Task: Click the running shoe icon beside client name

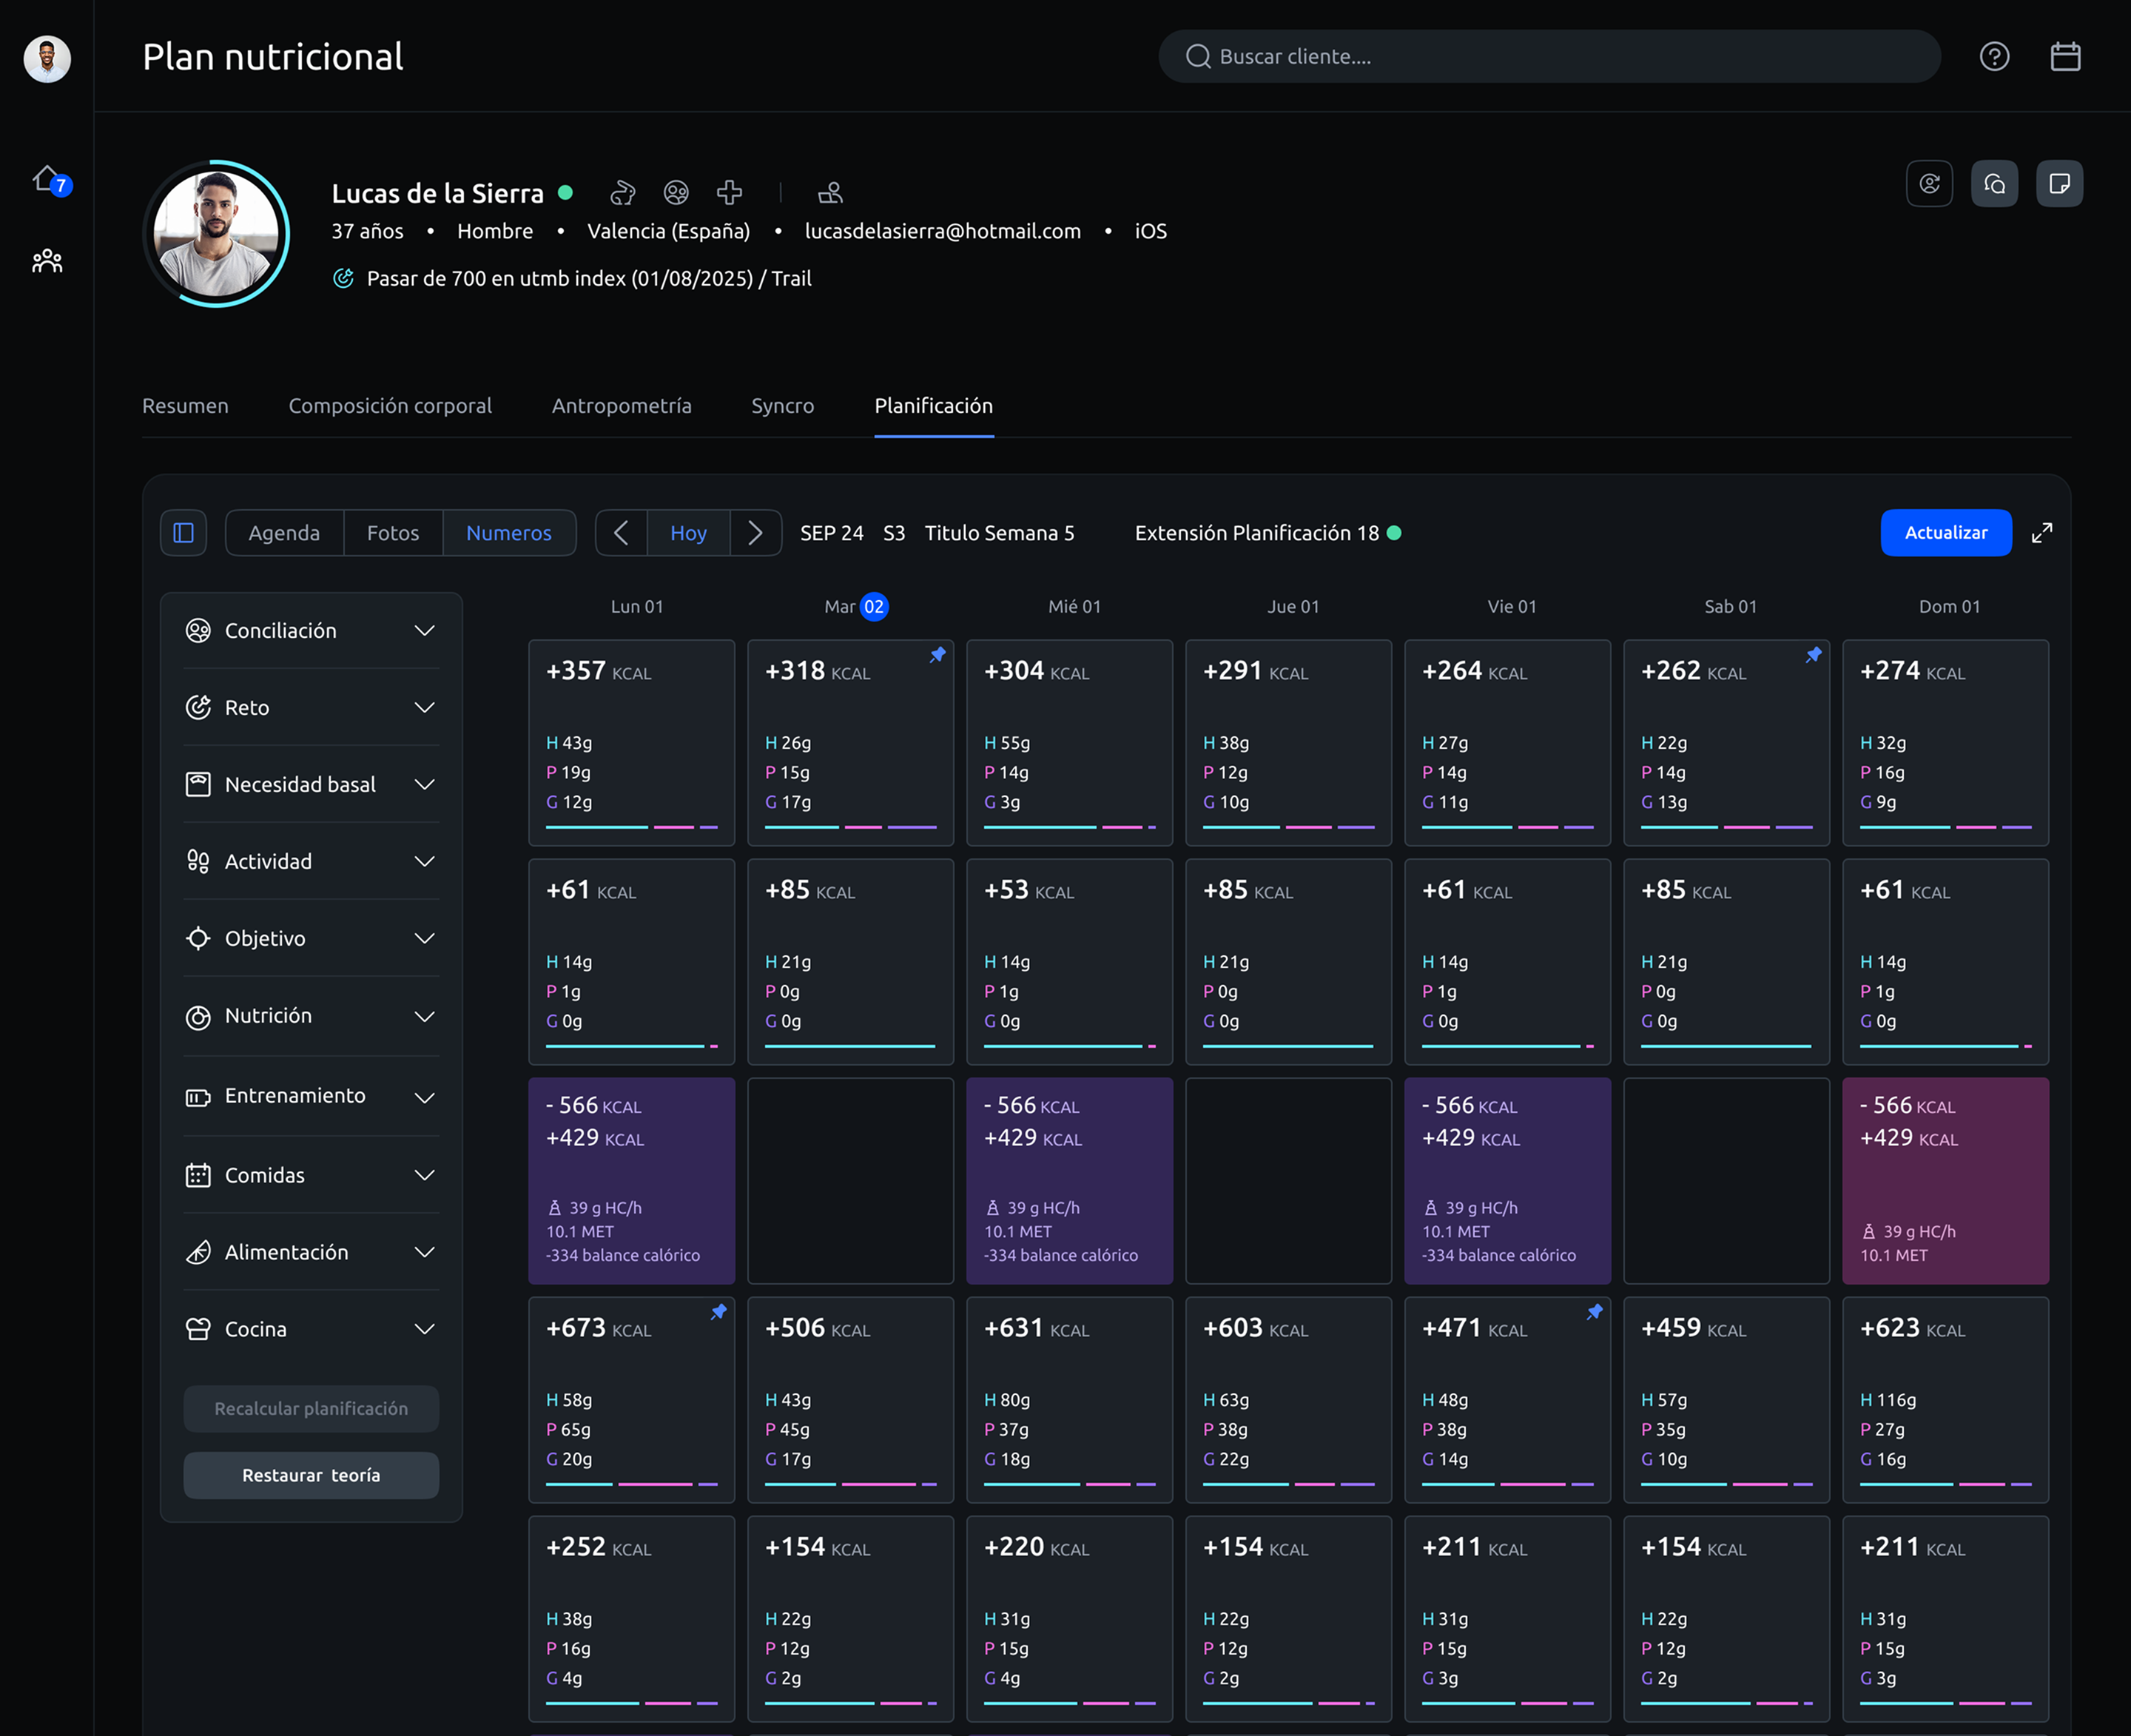Action: pyautogui.click(x=623, y=192)
